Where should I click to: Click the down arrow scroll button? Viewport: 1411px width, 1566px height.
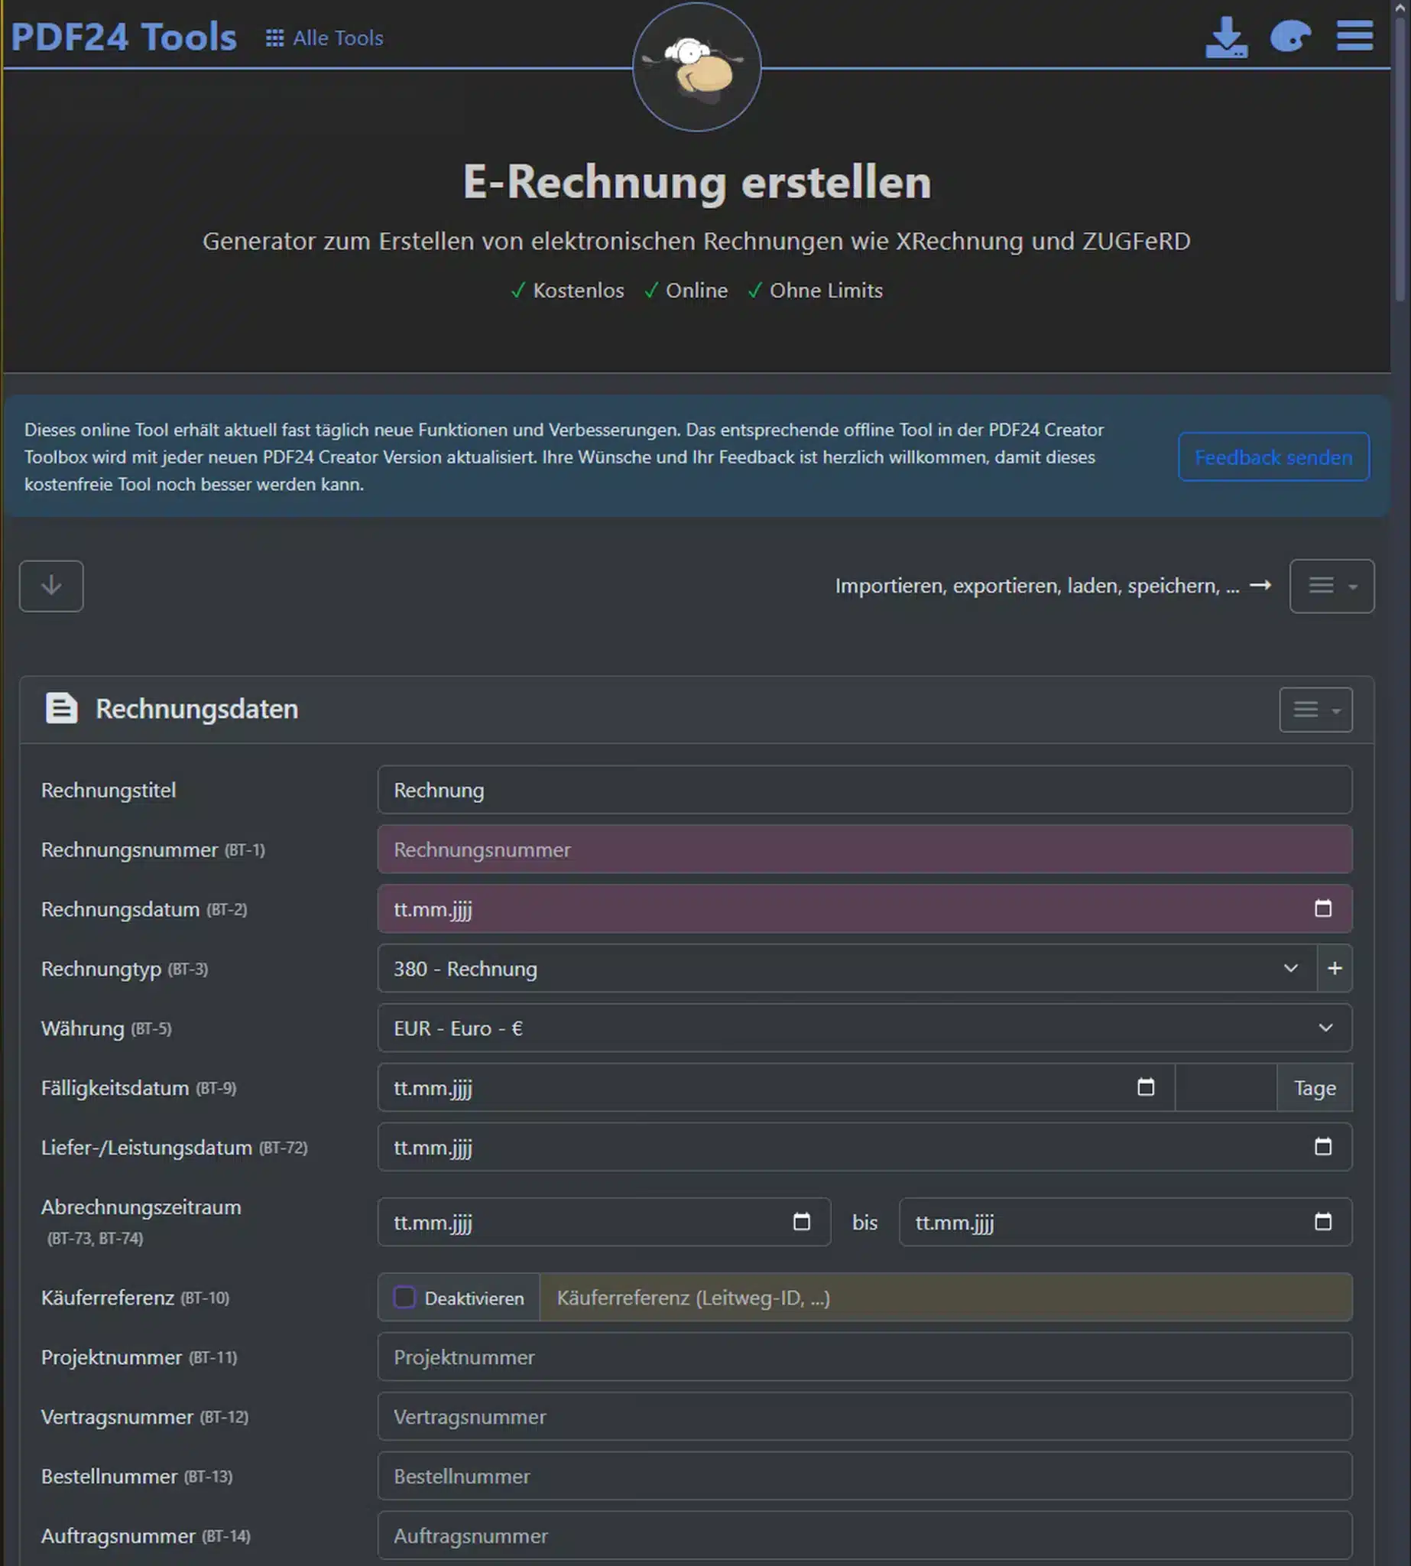click(51, 586)
